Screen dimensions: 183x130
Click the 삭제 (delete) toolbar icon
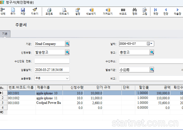pos(3,12)
